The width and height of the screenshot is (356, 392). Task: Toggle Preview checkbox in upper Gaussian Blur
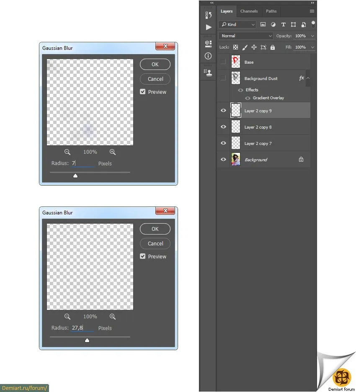(x=142, y=92)
